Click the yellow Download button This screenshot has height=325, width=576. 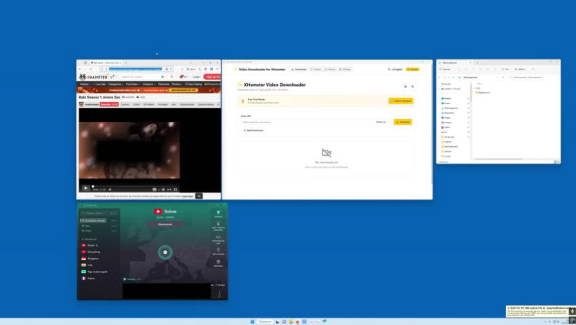tap(403, 122)
